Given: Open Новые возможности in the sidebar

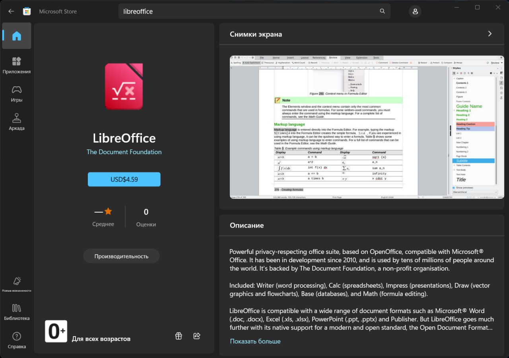Looking at the screenshot, I should pyautogui.click(x=17, y=285).
